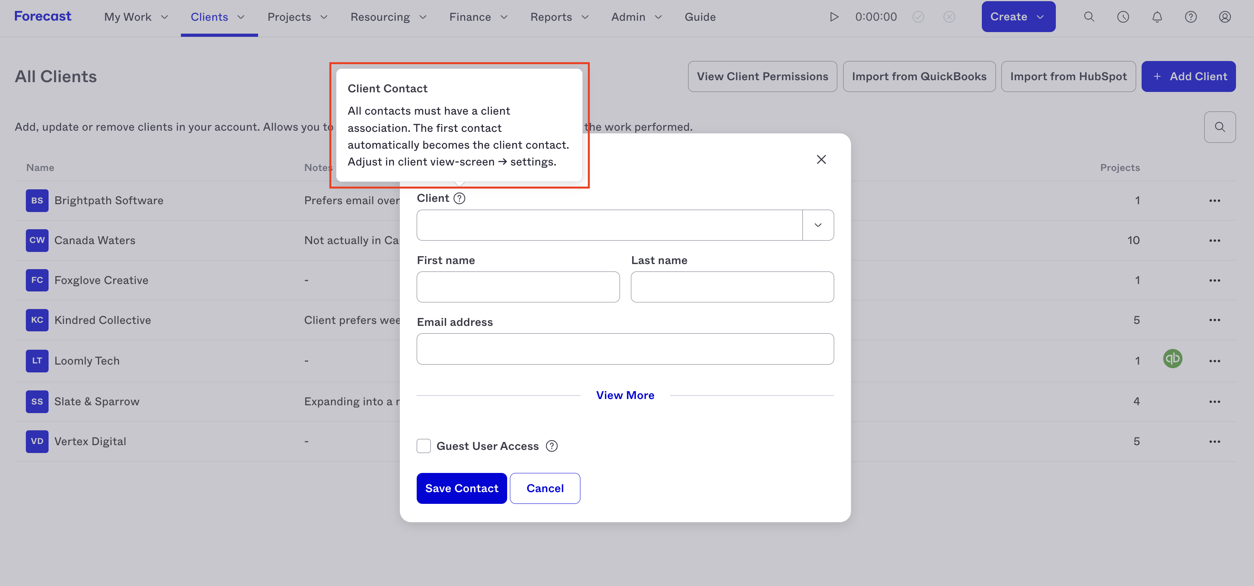Click the Projects column header
Screen dimensions: 1254x586
click(1120, 168)
